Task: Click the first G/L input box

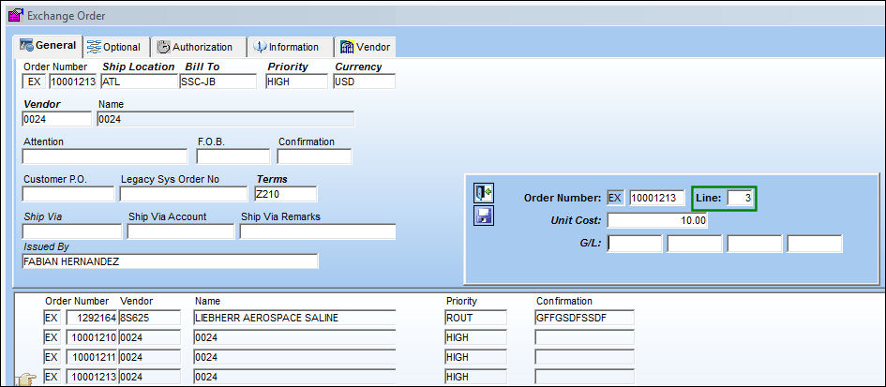Action: tap(635, 244)
